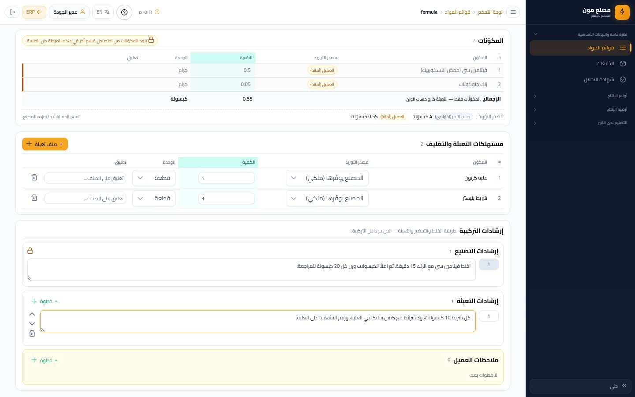Move the packaging step up

pyautogui.click(x=32, y=314)
